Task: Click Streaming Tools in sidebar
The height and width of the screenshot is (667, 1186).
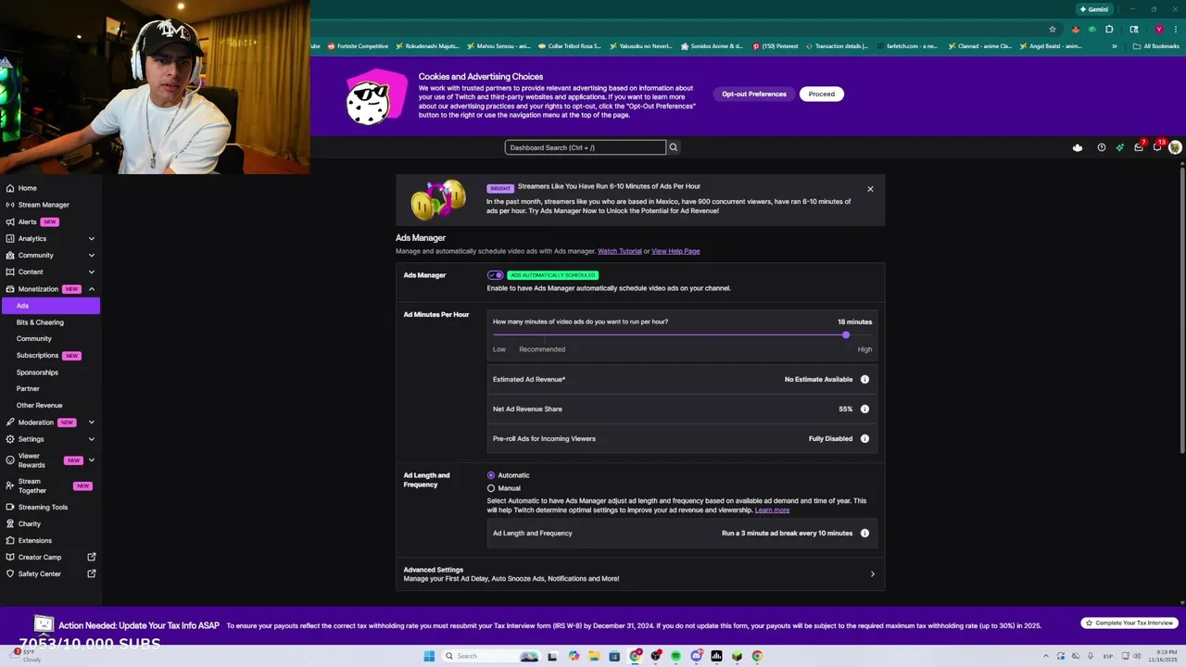Action: pyautogui.click(x=43, y=507)
